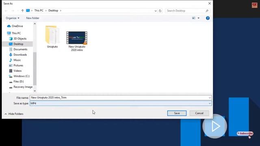Collapse with Hide Folders toggle

(x=14, y=114)
